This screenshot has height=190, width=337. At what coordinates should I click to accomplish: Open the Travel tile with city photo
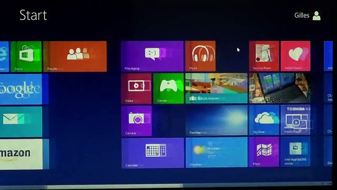coord(216,88)
